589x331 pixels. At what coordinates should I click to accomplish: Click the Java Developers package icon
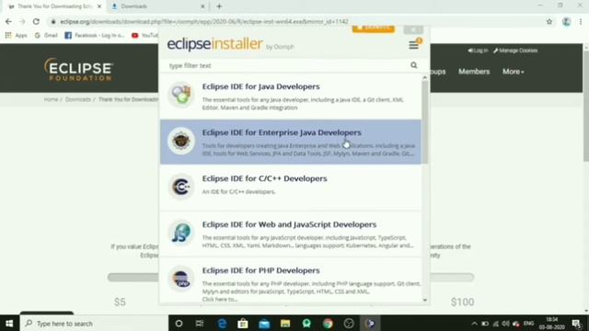click(181, 94)
